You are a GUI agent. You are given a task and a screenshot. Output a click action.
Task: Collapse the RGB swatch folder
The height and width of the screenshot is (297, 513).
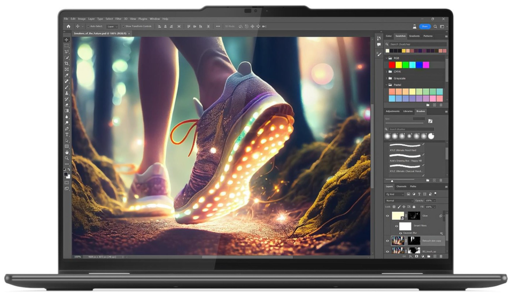coord(387,58)
